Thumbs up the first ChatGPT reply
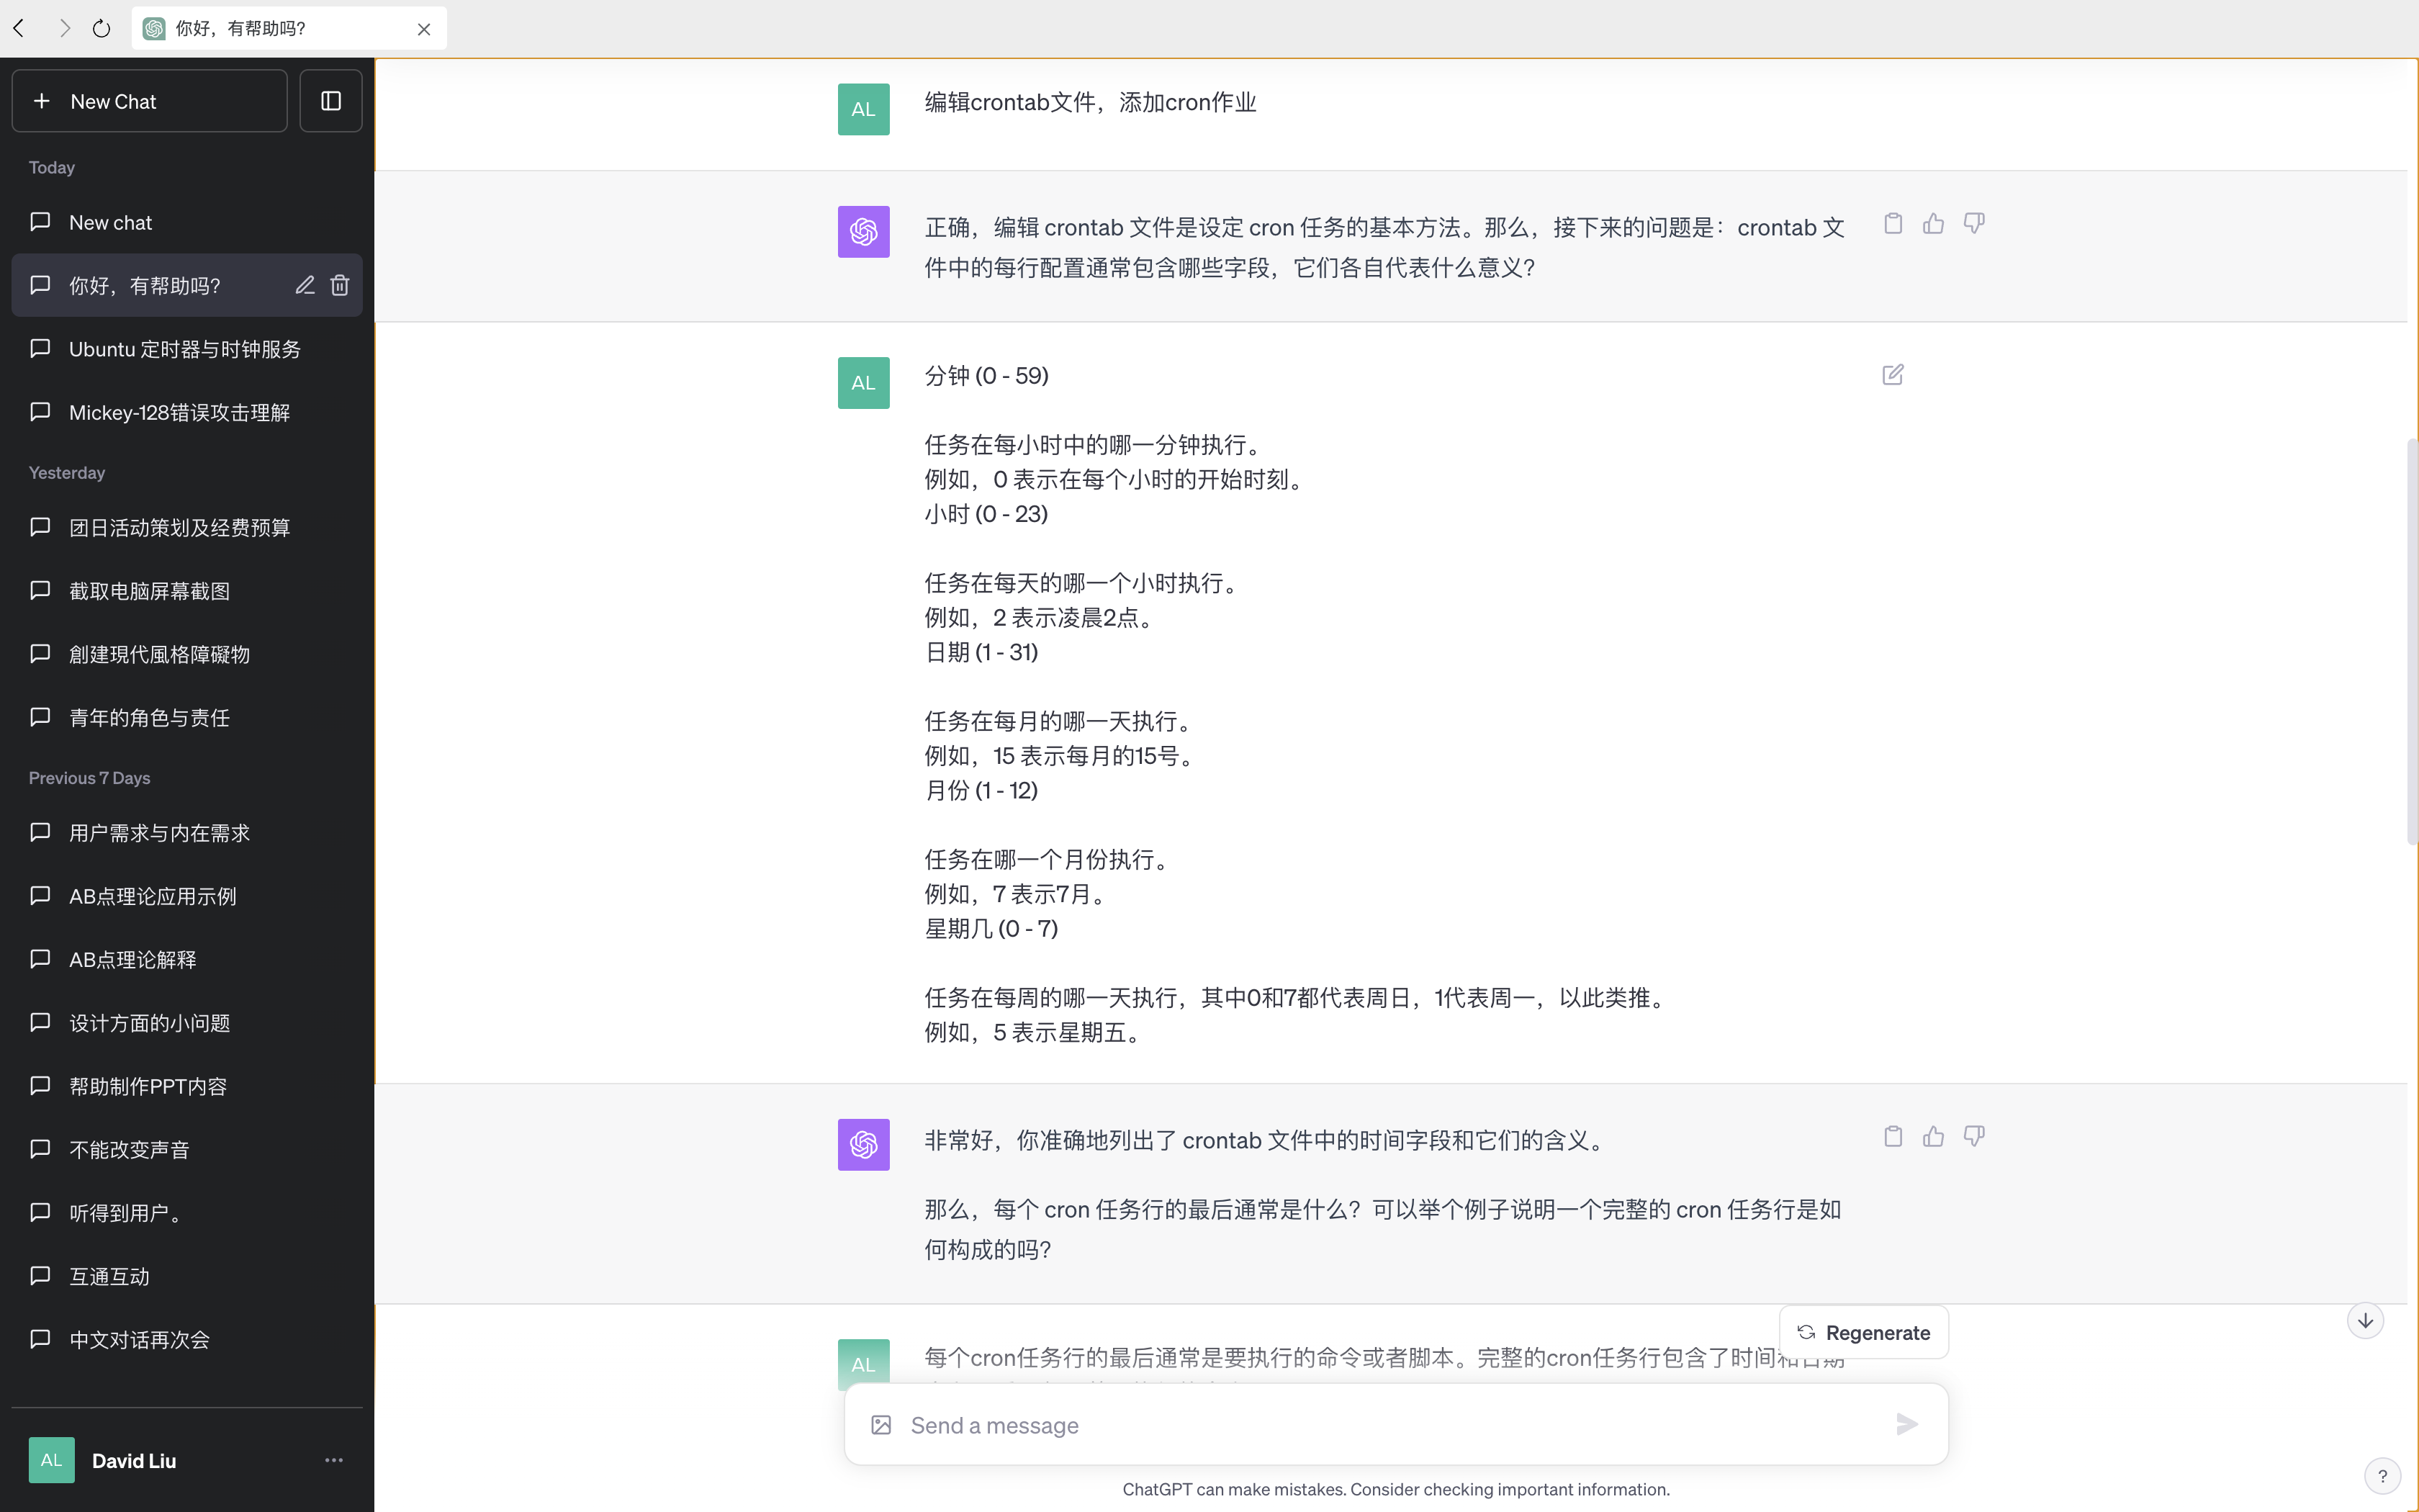The width and height of the screenshot is (2419, 1512). (x=1933, y=224)
